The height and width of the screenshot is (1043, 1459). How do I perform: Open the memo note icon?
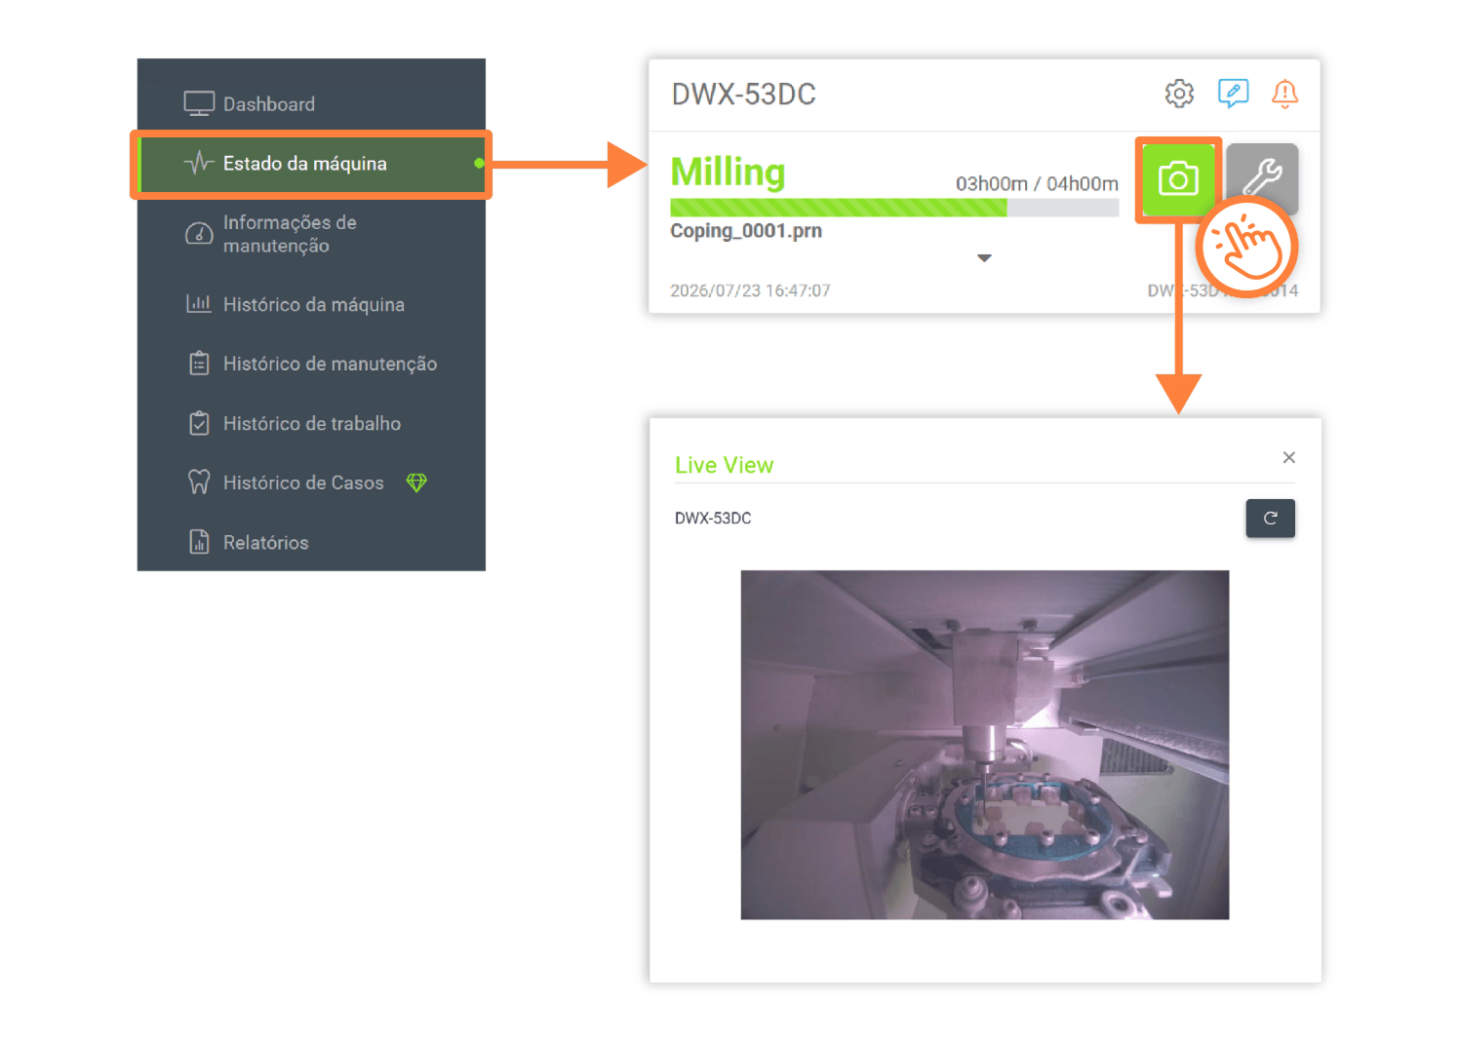1234,94
